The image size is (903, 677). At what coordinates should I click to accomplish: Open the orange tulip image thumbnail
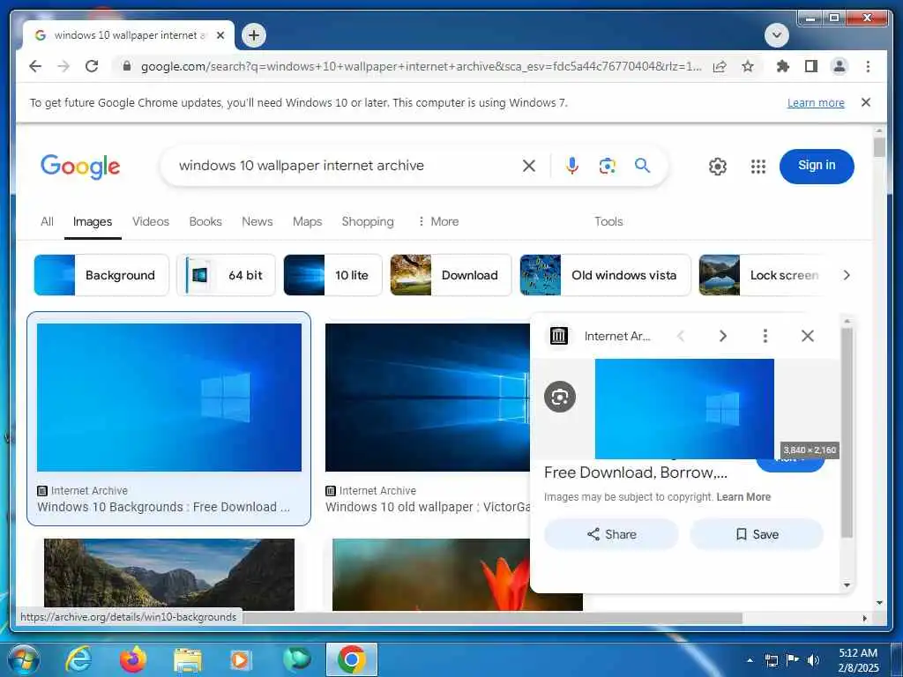pos(430,575)
